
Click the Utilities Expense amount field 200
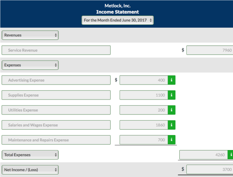(144, 110)
